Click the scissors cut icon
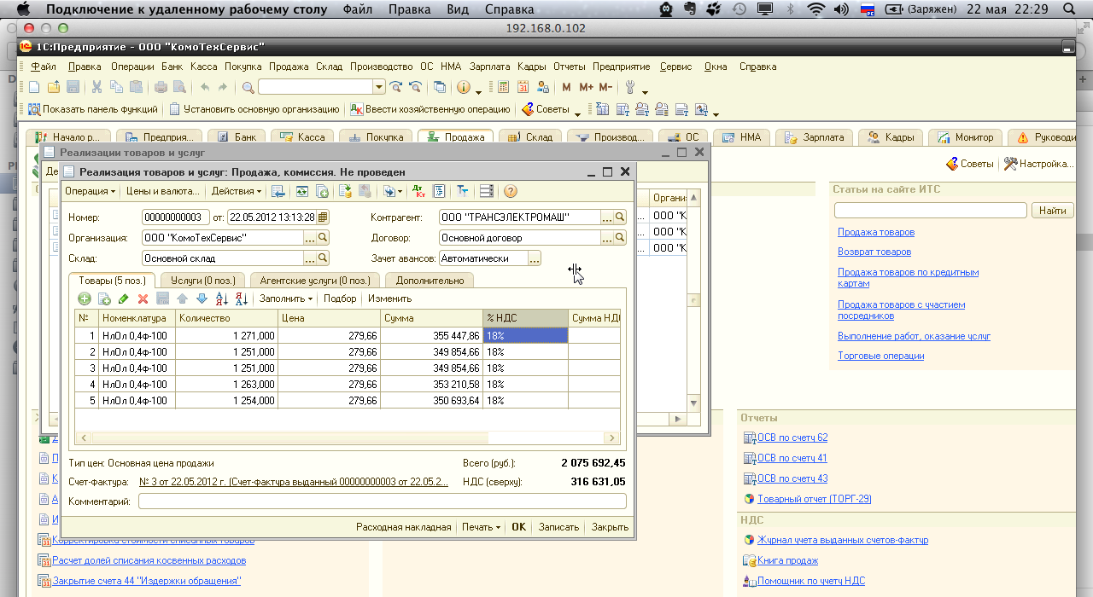The image size is (1093, 597). coord(96,87)
